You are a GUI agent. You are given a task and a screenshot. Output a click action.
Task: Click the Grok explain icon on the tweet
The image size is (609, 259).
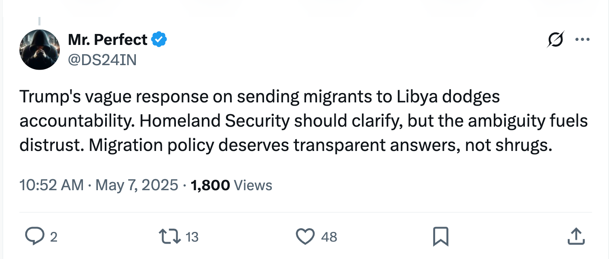pos(556,39)
